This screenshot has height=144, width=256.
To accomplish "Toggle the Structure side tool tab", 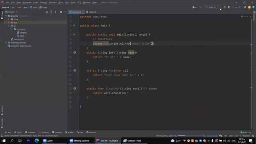I will pyautogui.click(x=2, y=110).
